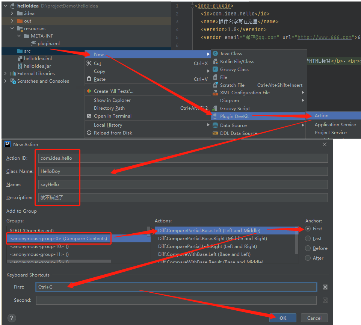Click the Actions list vertical scrollbar
This screenshot has width=361, height=325.
297,240
